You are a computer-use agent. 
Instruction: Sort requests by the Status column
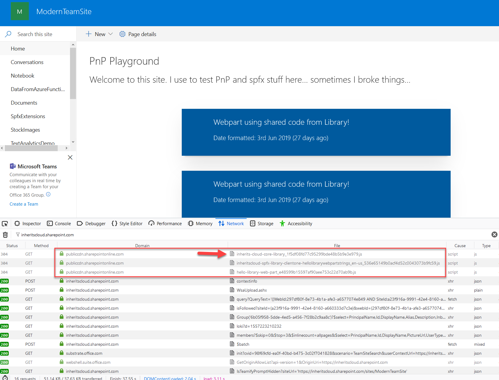[12, 246]
